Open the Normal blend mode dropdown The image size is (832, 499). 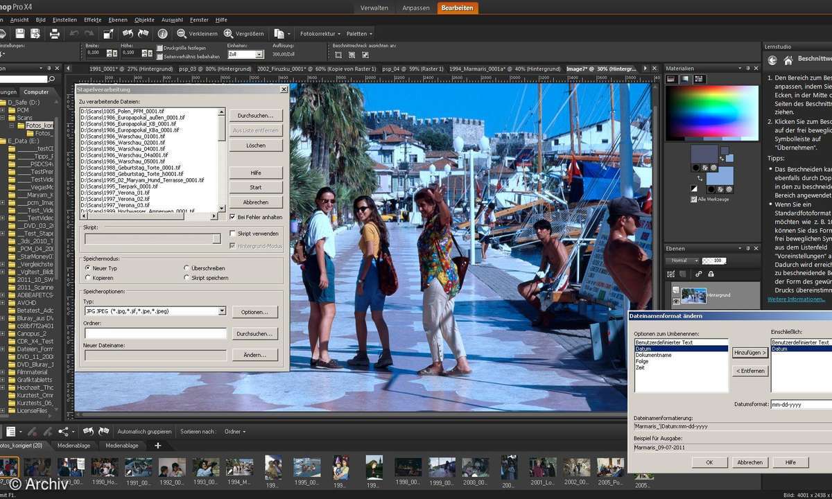pos(682,261)
